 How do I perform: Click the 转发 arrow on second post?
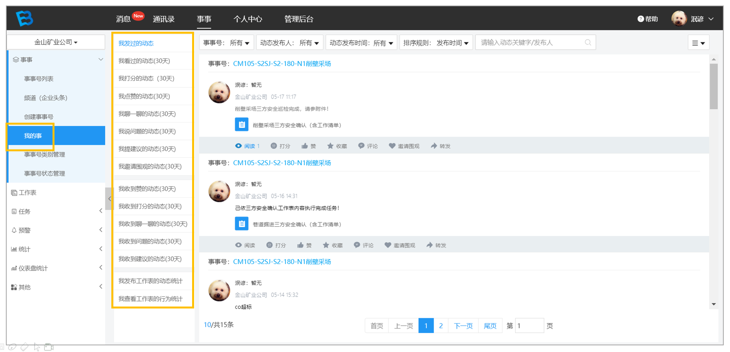pyautogui.click(x=430, y=245)
